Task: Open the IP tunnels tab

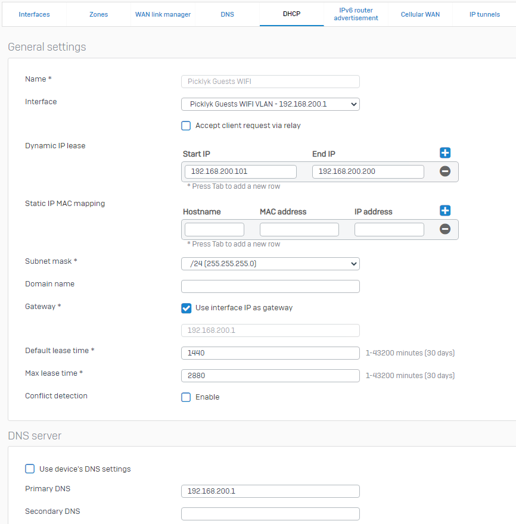Action: click(484, 14)
